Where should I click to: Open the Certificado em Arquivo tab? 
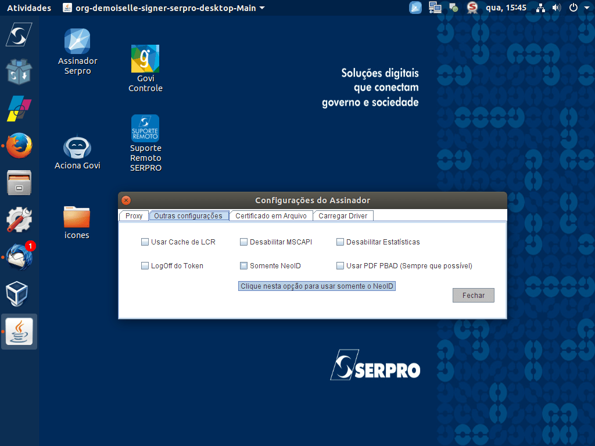(271, 216)
